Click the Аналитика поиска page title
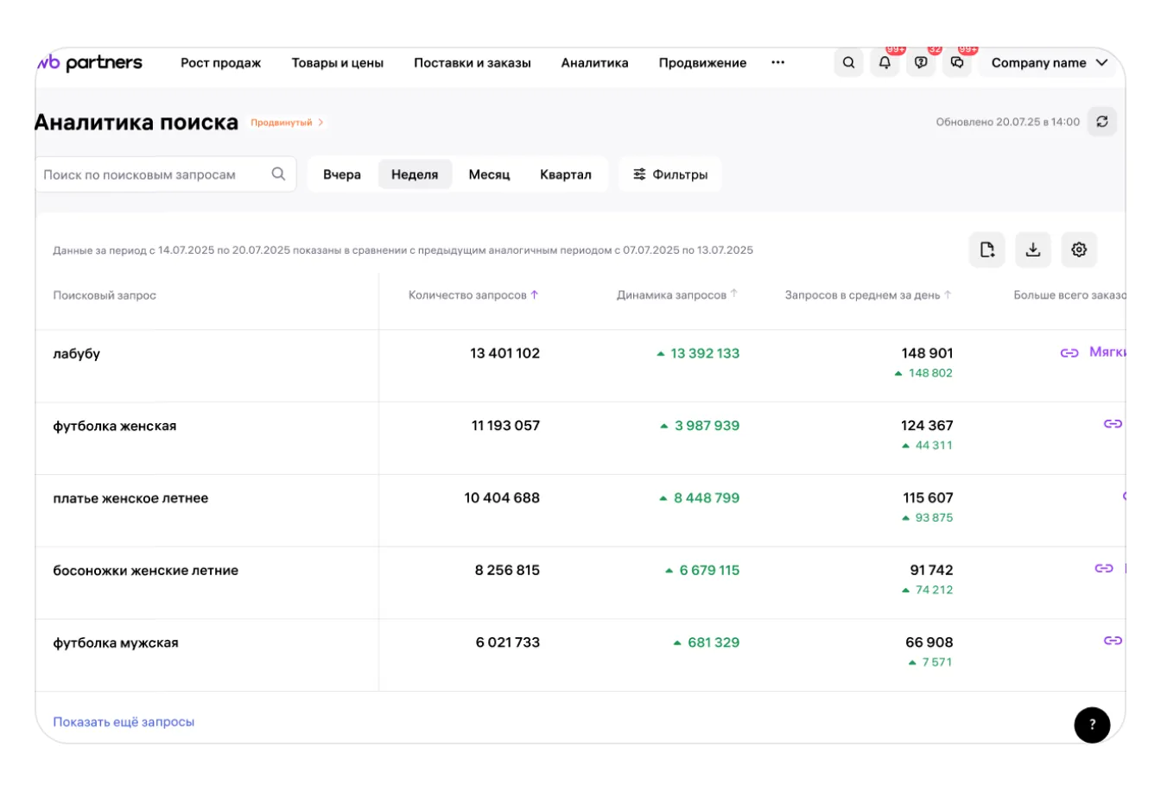Viewport: 1161px width, 791px height. click(136, 123)
